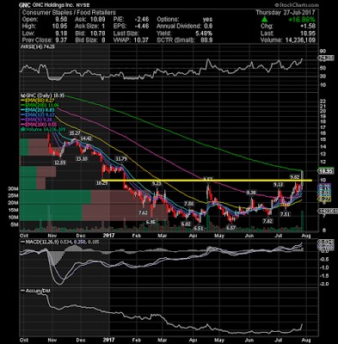Click the green Volume legend icon
Image resolution: width=338 pixels, height=344 pixels.
tap(22, 130)
